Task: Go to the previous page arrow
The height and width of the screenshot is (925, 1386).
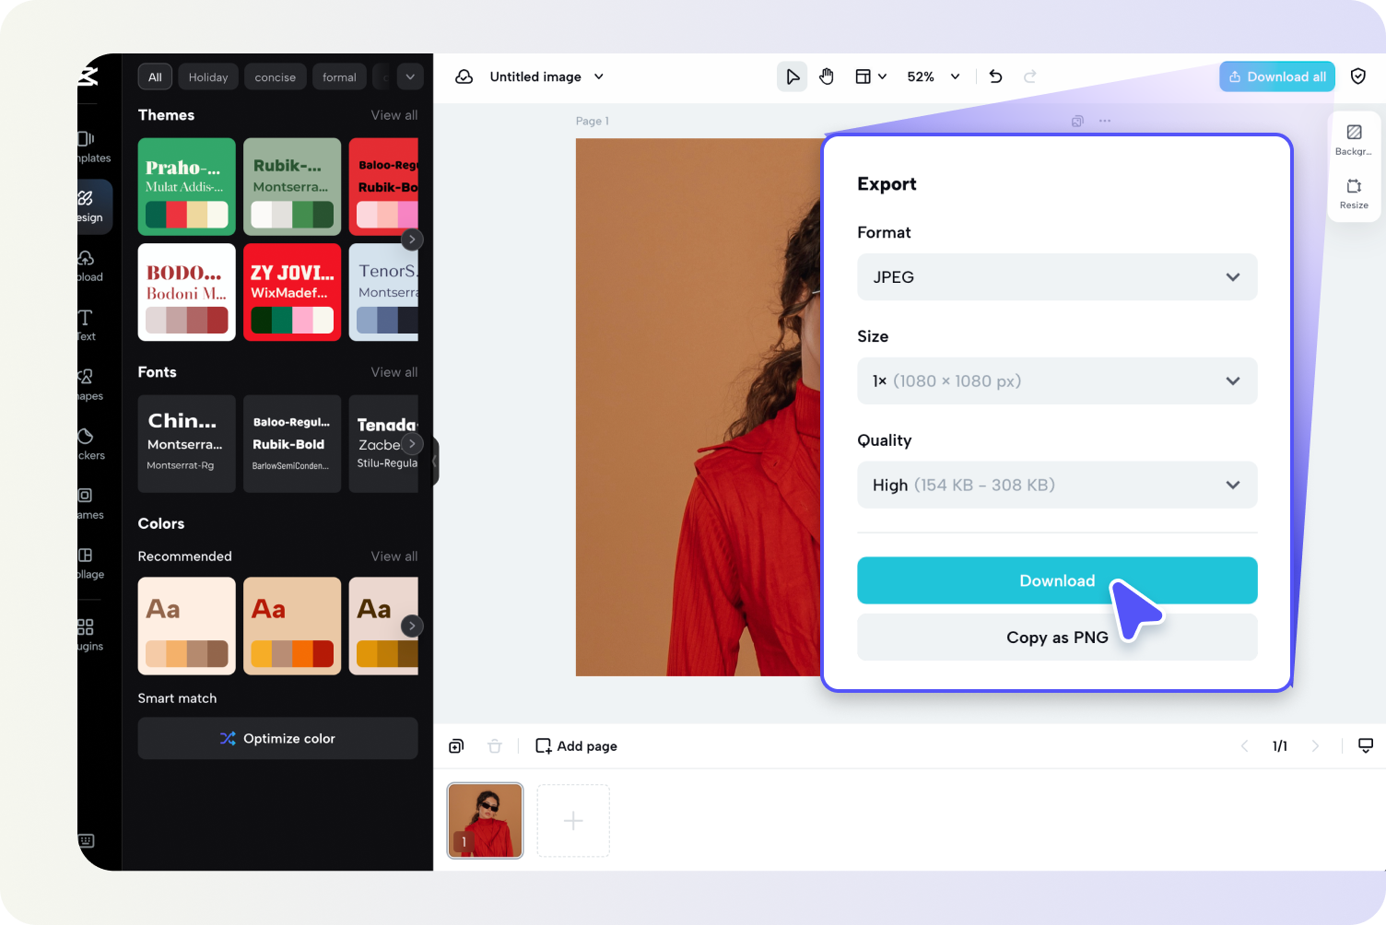Action: 1244,746
